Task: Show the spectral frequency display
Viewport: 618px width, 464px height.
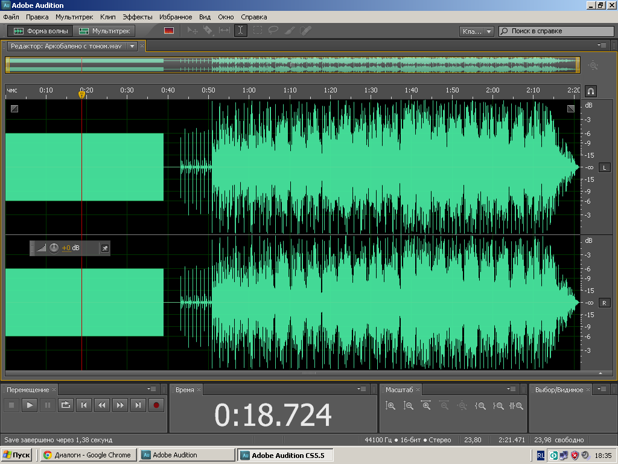Action: (169, 30)
